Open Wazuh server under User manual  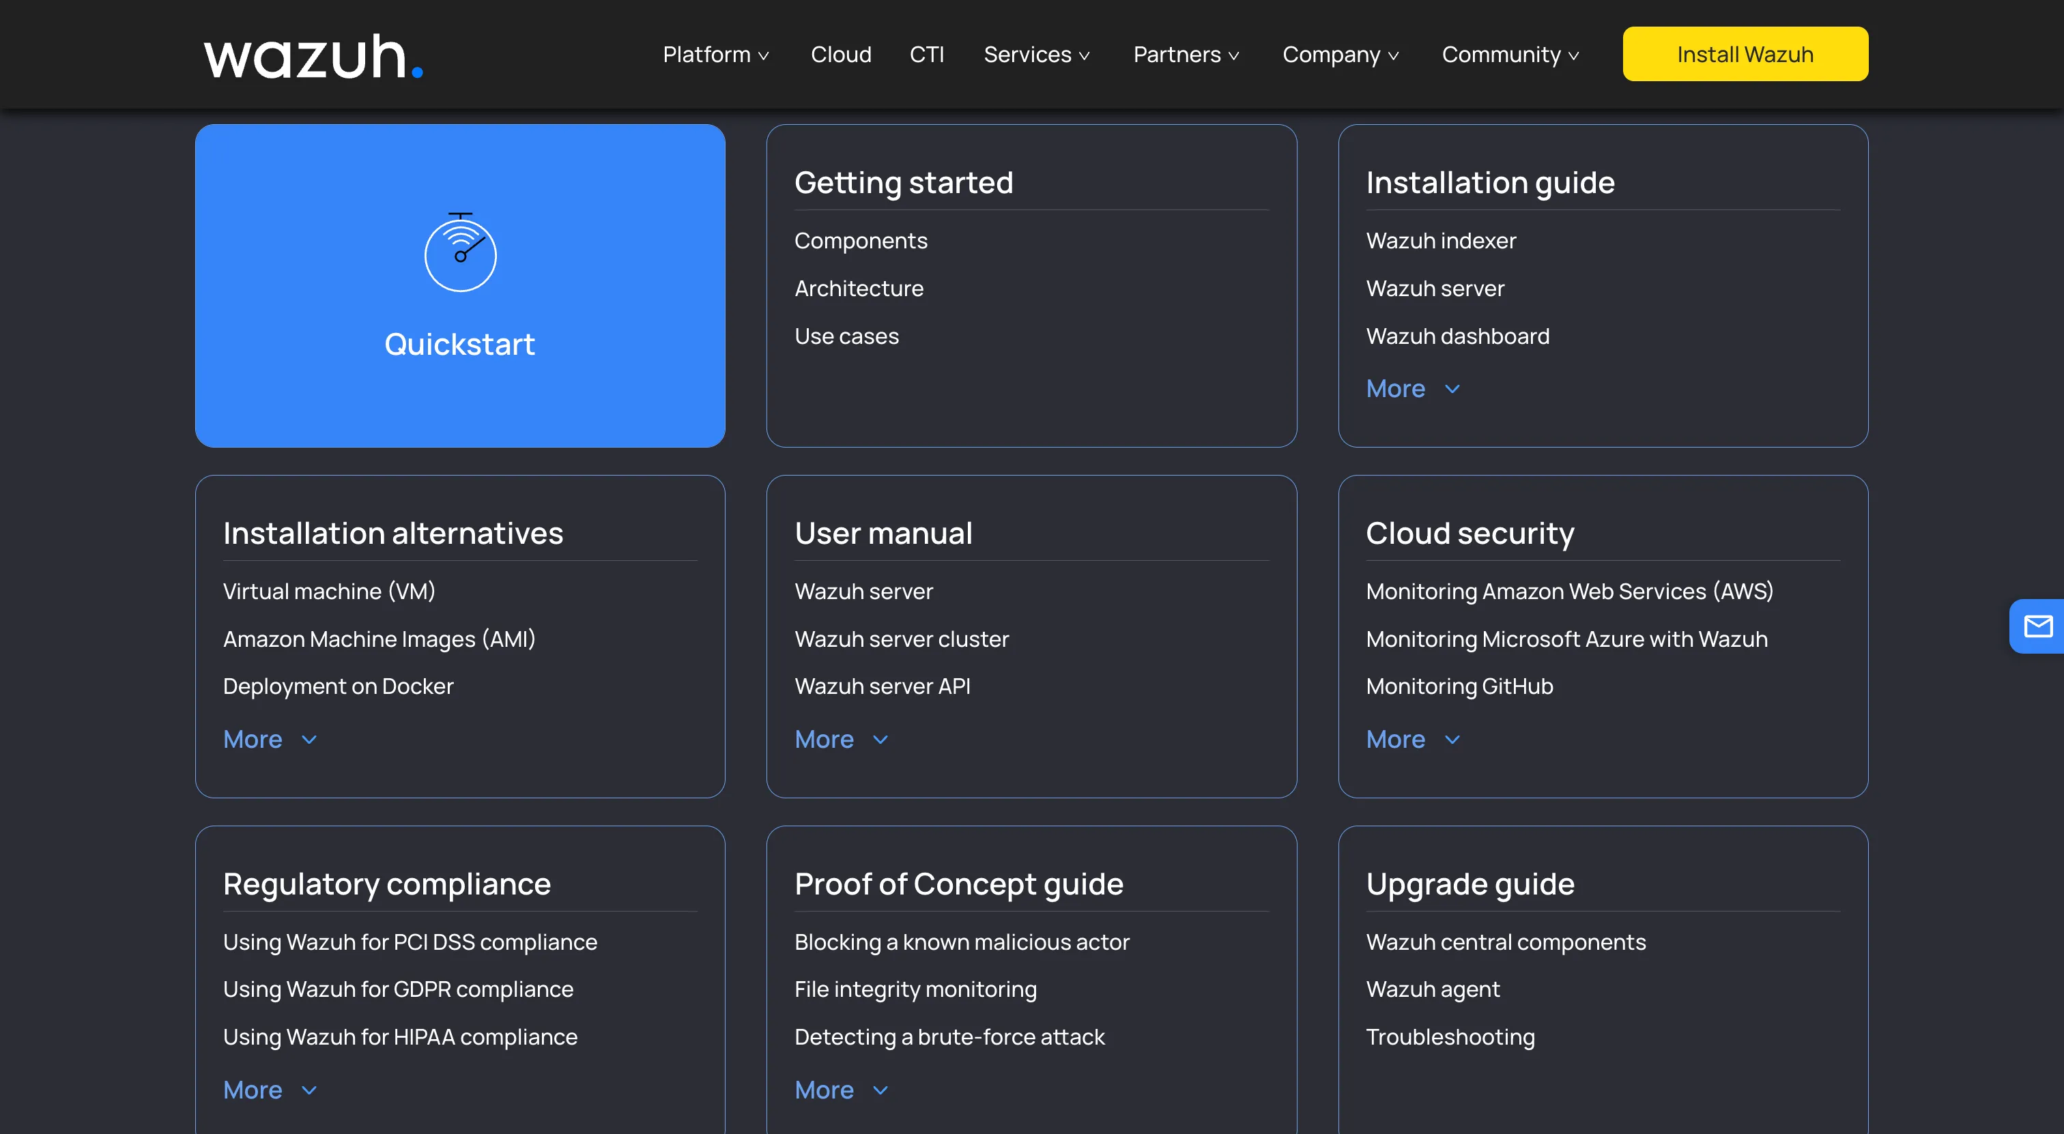pos(863,592)
